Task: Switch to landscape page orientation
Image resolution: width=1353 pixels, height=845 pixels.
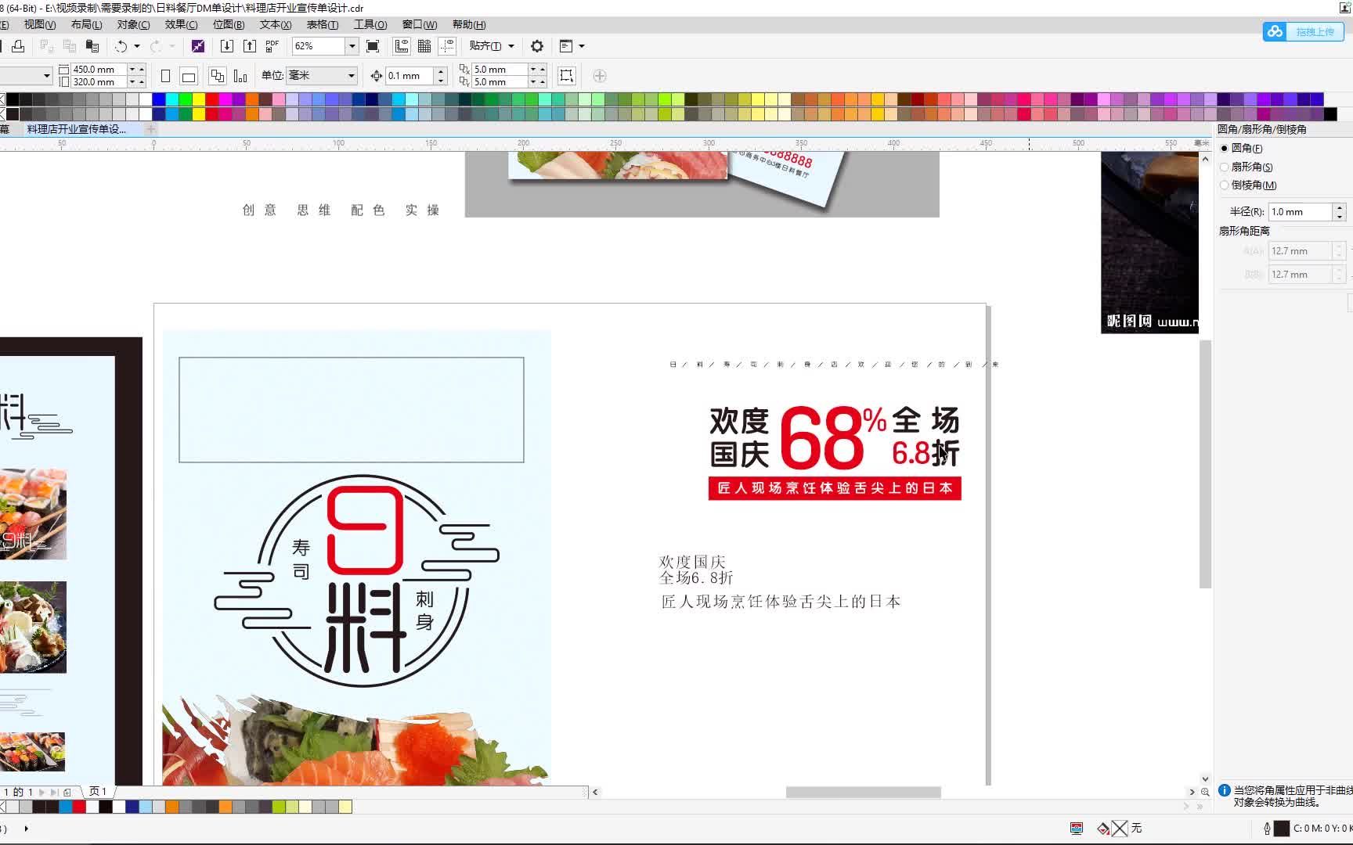Action: click(189, 76)
